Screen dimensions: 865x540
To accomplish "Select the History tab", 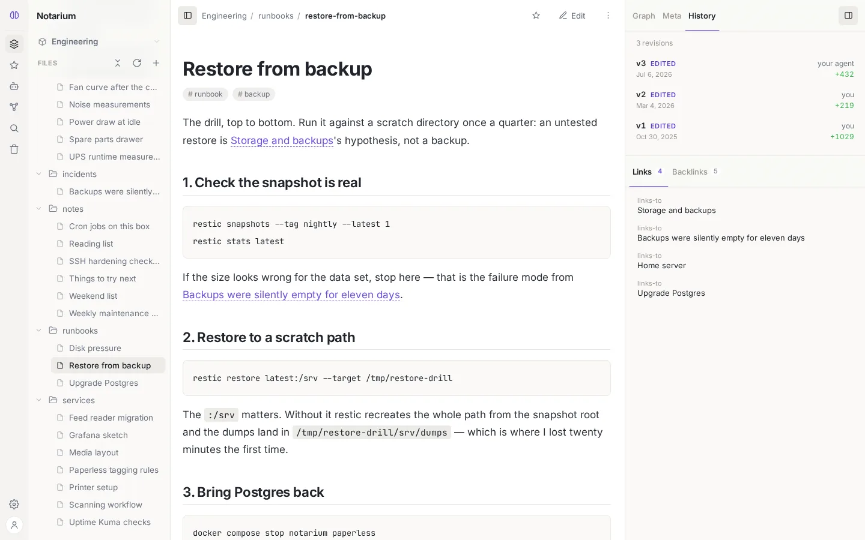I will tap(702, 16).
